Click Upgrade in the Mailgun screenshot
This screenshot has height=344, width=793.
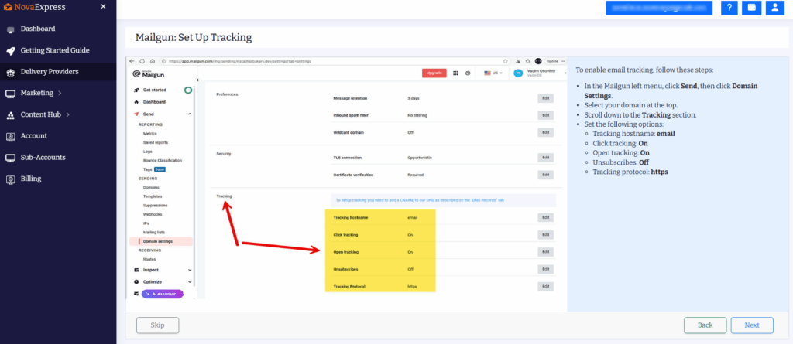[434, 73]
